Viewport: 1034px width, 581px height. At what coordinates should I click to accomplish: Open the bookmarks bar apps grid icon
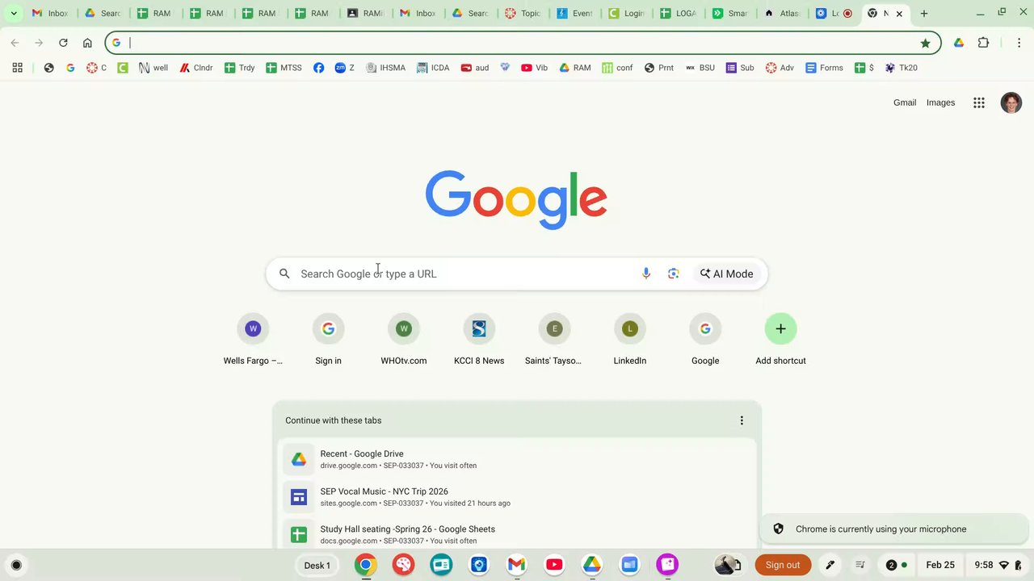pyautogui.click(x=17, y=68)
